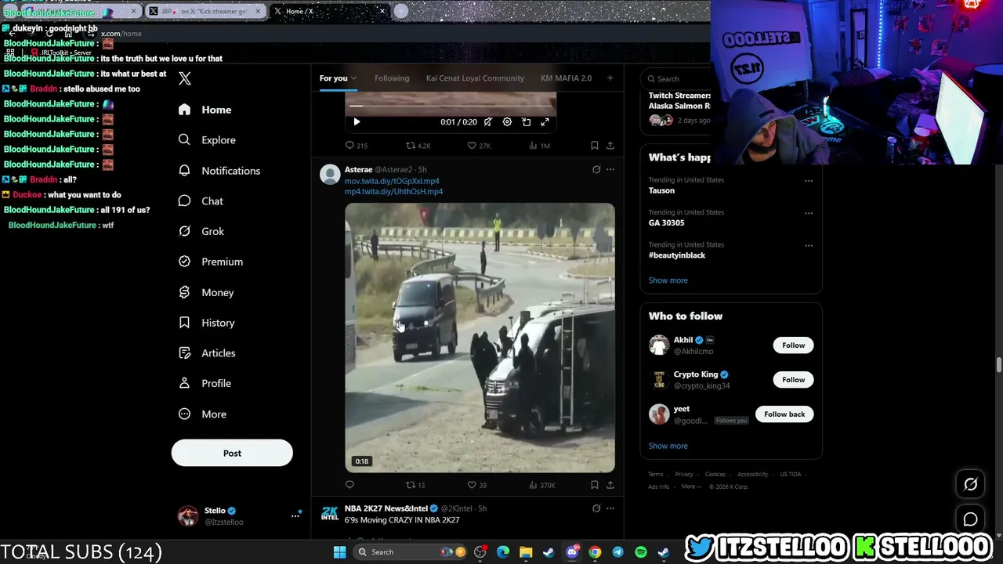The image size is (1003, 564).
Task: Expand the For you tab dropdown arrow
Action: [353, 78]
